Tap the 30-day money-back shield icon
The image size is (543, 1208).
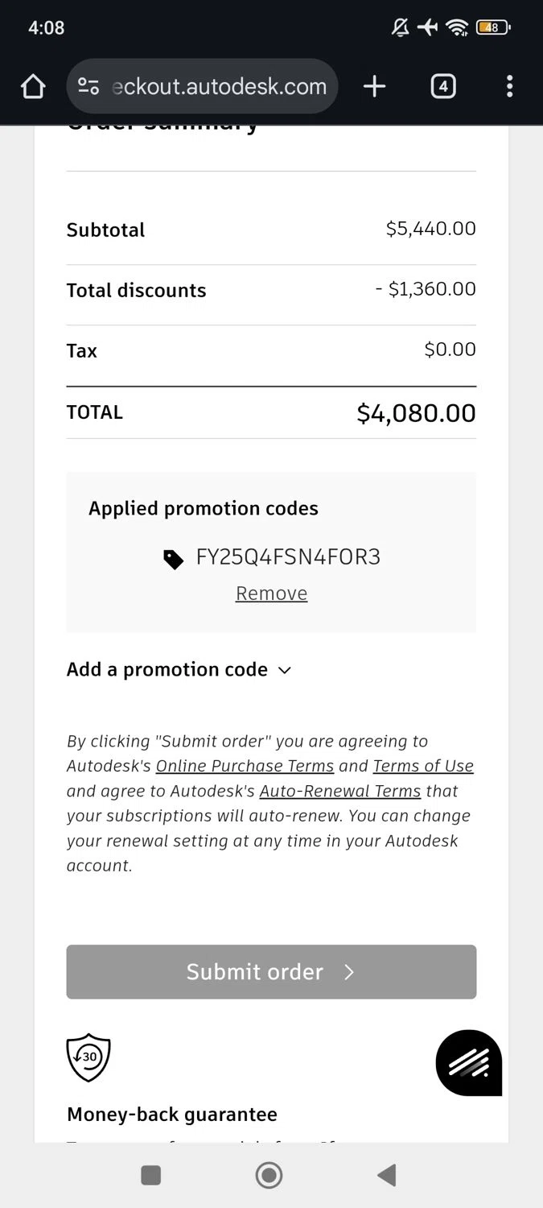pyautogui.click(x=88, y=1057)
